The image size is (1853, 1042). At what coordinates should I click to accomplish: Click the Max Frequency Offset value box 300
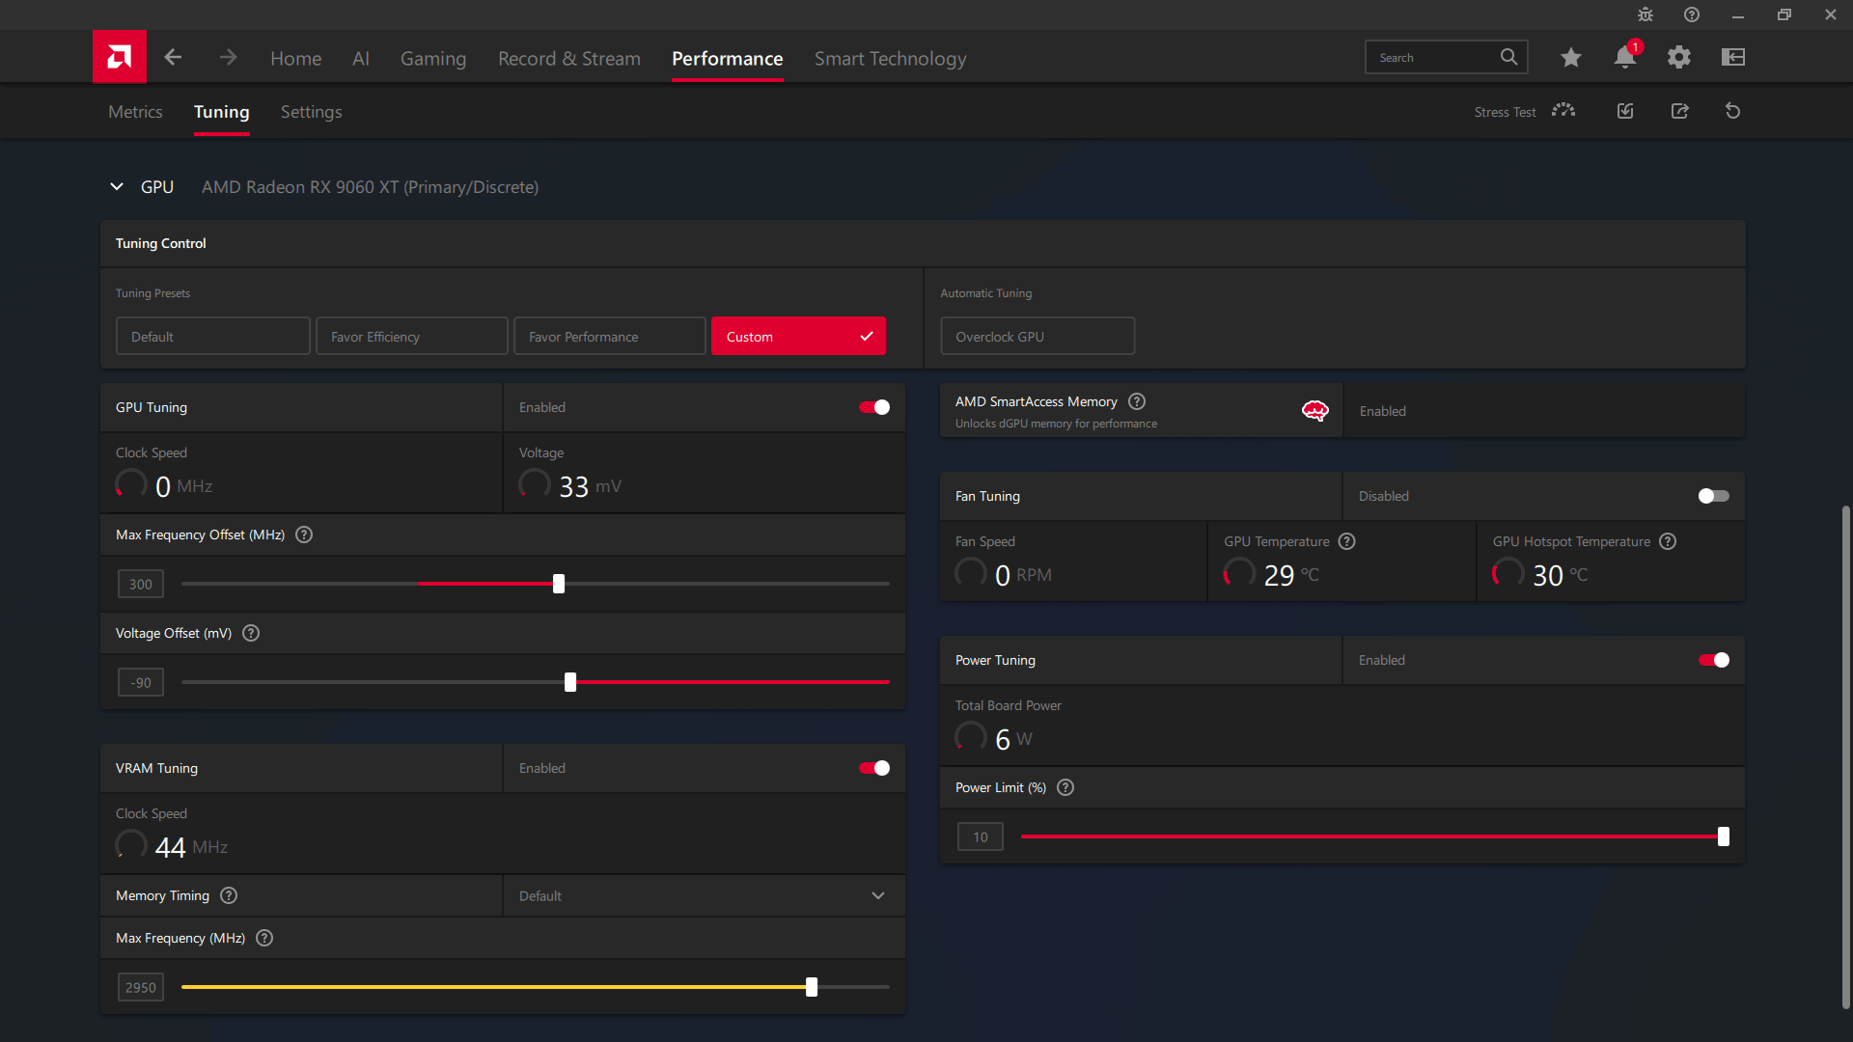(x=141, y=584)
